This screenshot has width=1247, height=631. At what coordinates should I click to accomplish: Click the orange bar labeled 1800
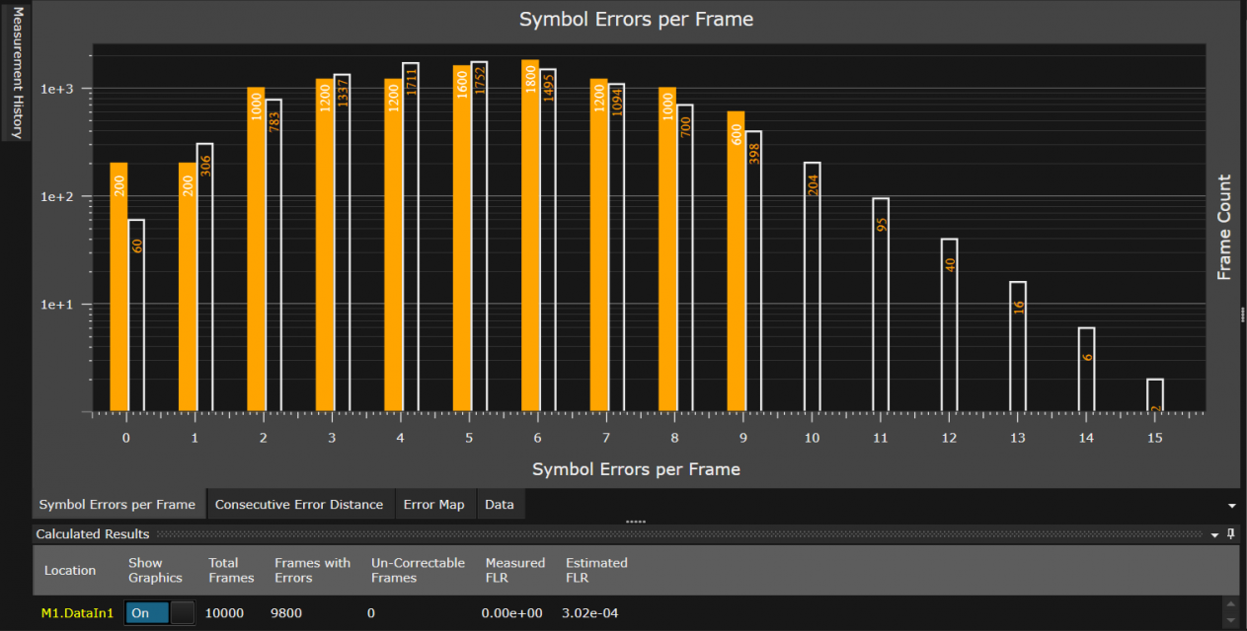pyautogui.click(x=530, y=235)
